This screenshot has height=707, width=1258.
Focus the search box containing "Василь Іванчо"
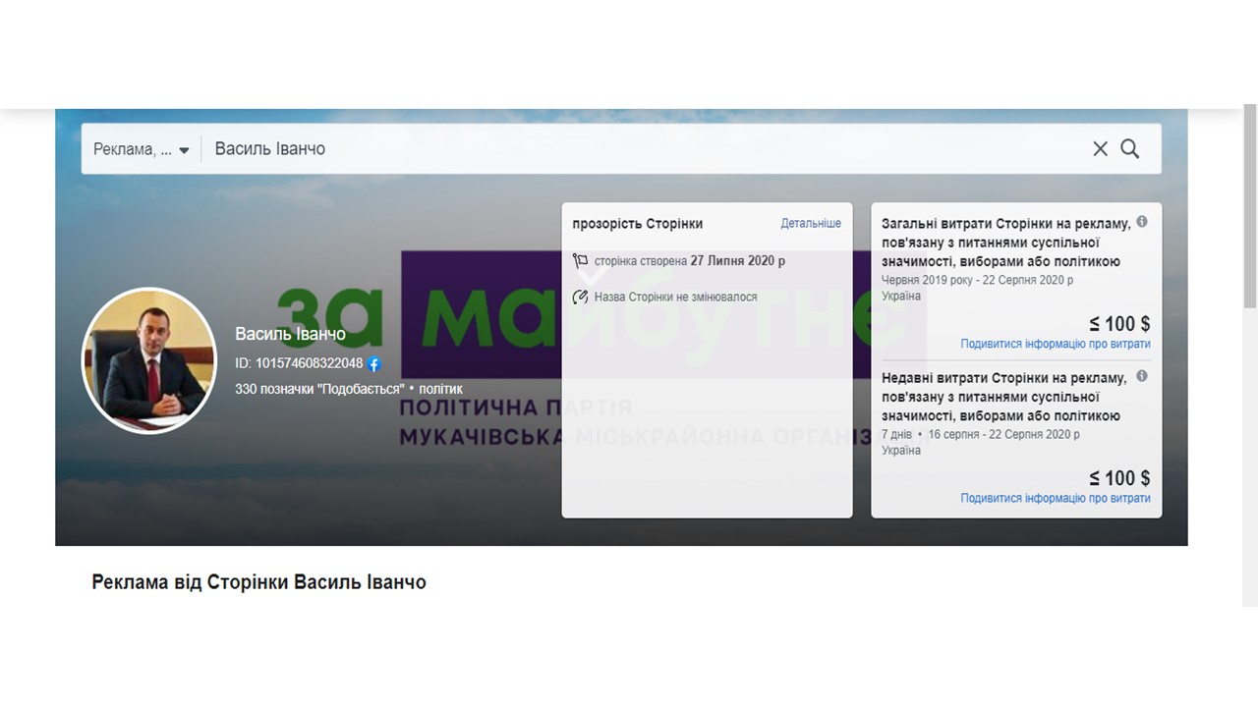point(639,149)
